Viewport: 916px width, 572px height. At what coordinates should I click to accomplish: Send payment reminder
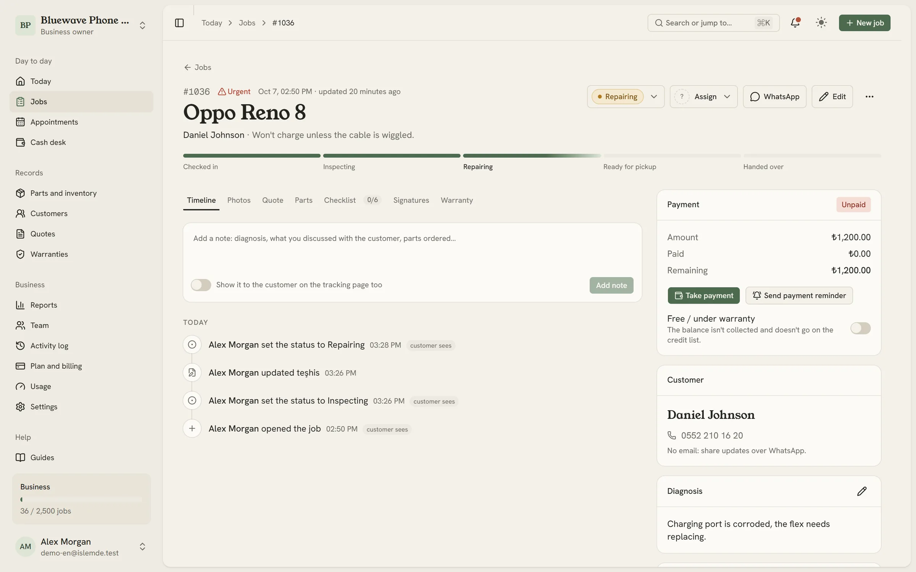[799, 296]
